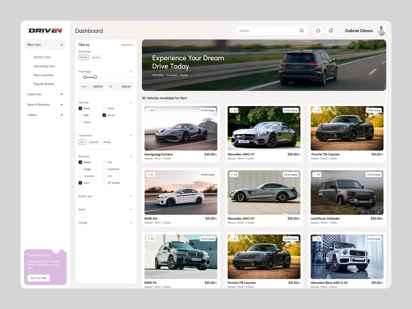Click the Book Your Ride button
This screenshot has width=412, height=309.
[x=38, y=278]
